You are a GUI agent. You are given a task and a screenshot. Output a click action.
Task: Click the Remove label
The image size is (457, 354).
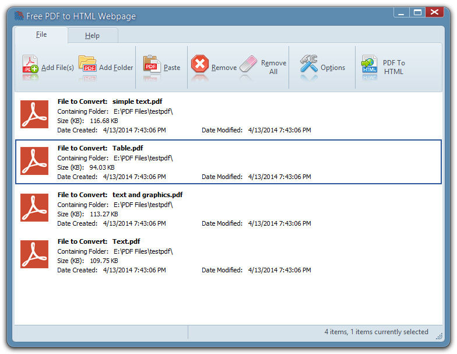[x=224, y=68]
